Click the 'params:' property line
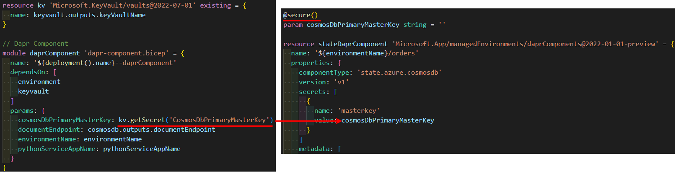This screenshot has height=172, width=676. [28, 111]
